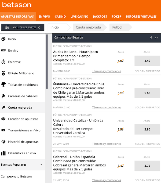The height and width of the screenshot is (183, 161).
Task: Click the struck-through 2.55 previous odds
Action: pyautogui.click(x=120, y=129)
